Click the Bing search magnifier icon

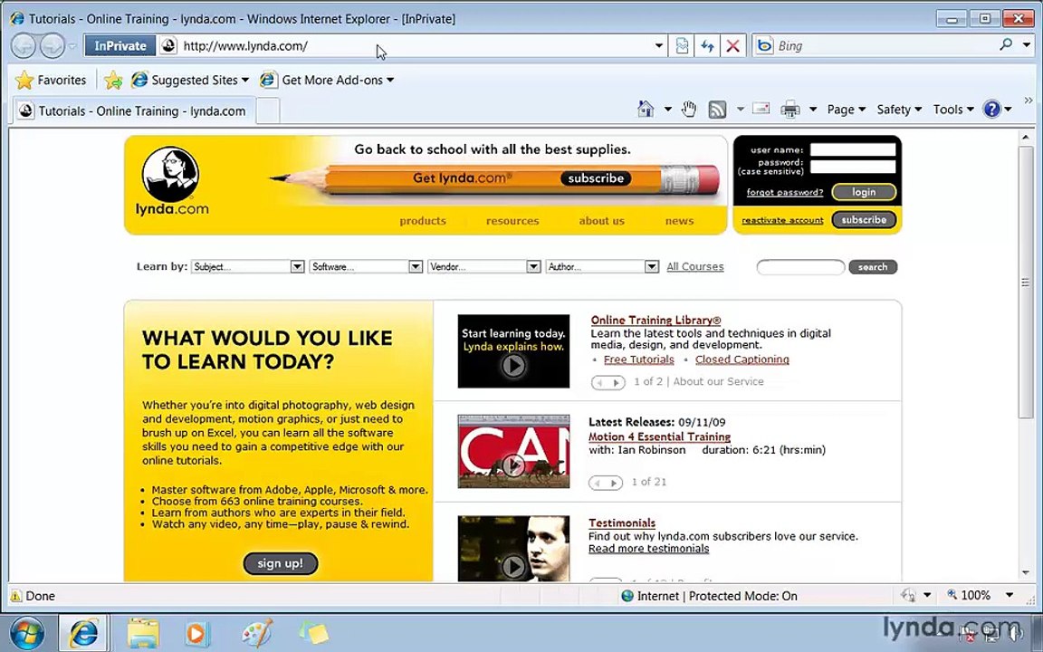pos(1006,45)
